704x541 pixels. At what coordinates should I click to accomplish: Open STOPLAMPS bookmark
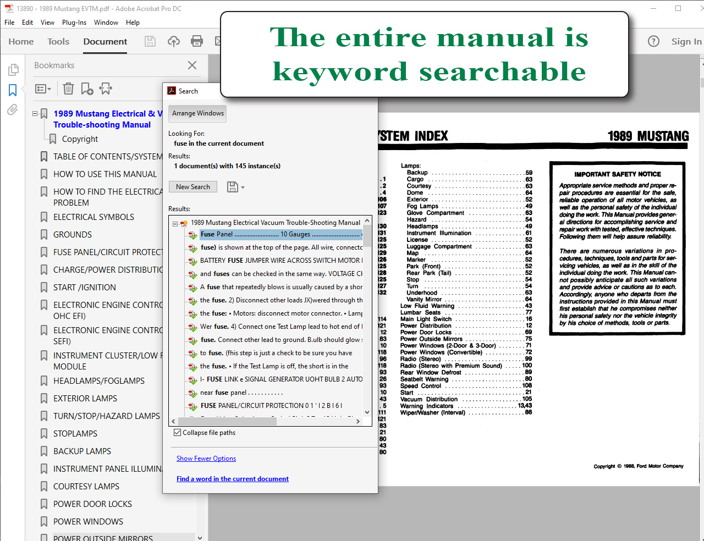75,434
